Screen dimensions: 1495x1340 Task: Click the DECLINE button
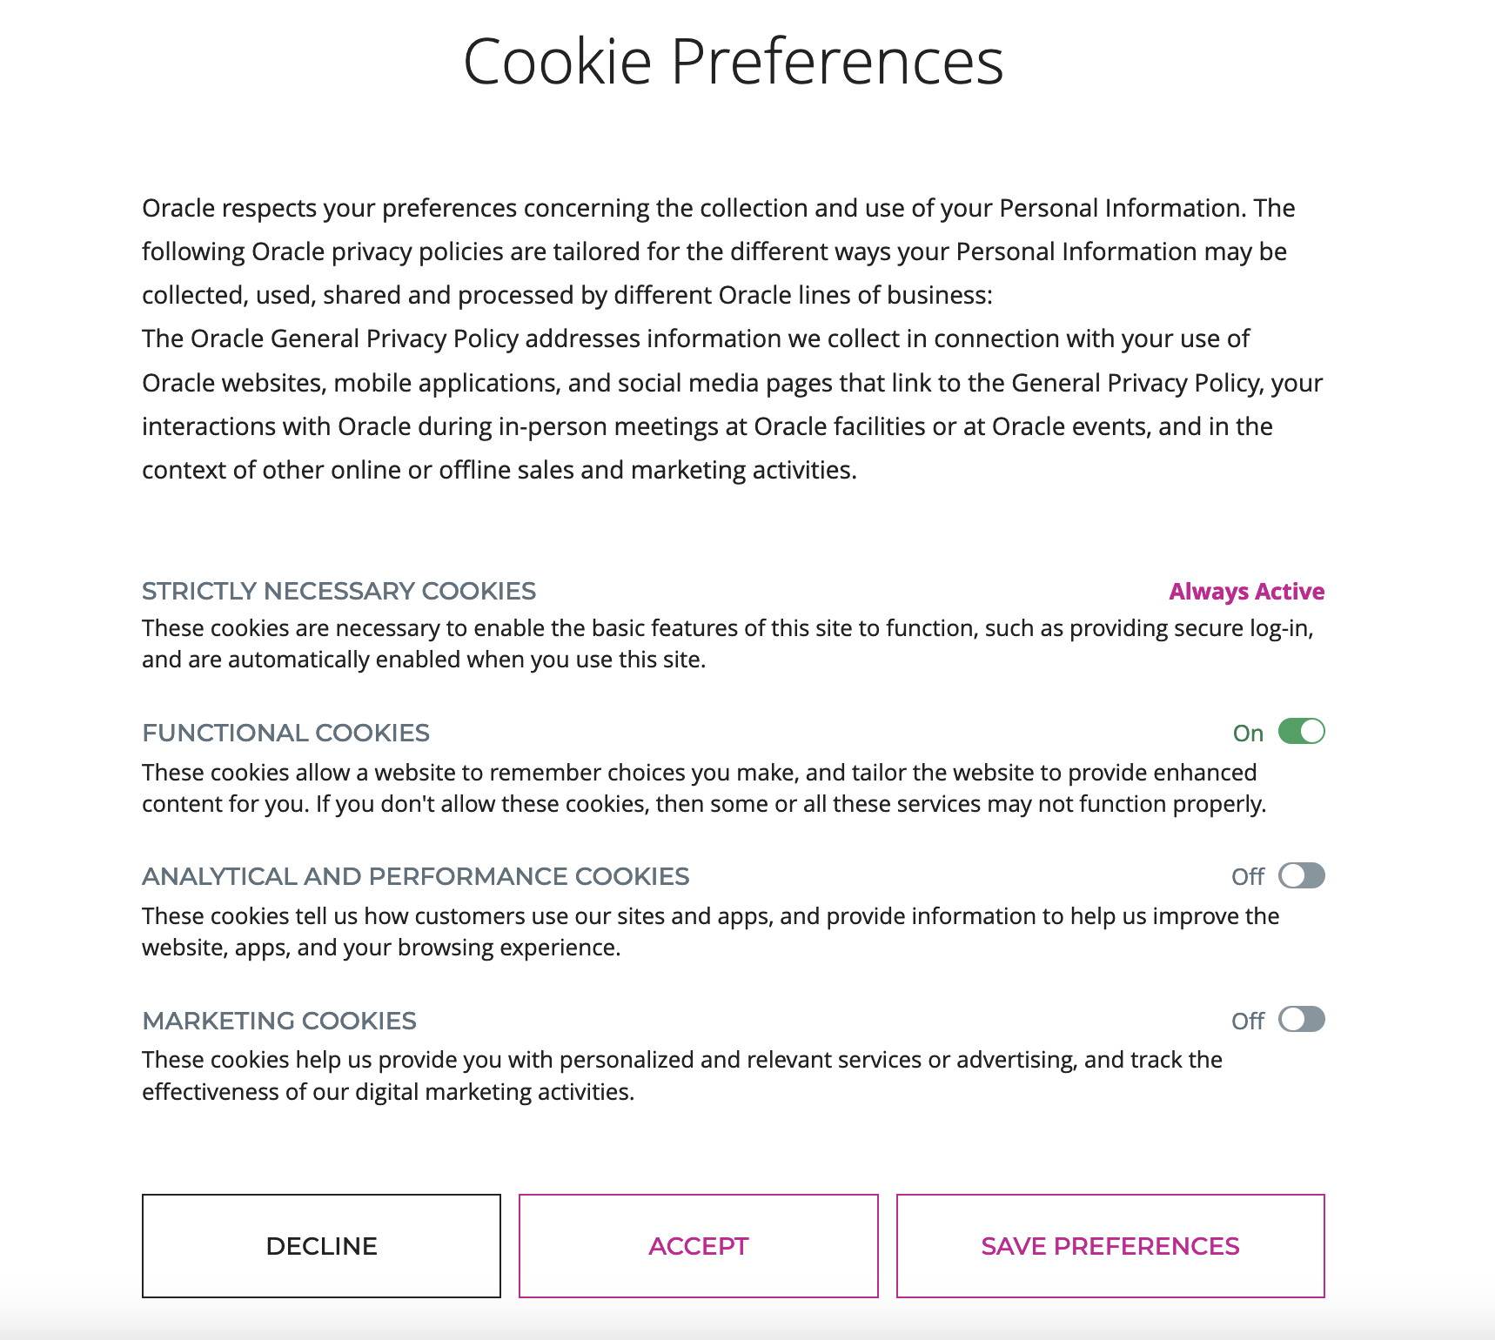(320, 1245)
